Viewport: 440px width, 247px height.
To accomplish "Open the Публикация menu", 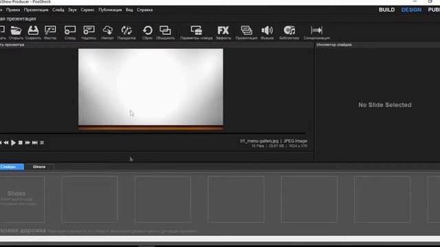I will [x=110, y=10].
